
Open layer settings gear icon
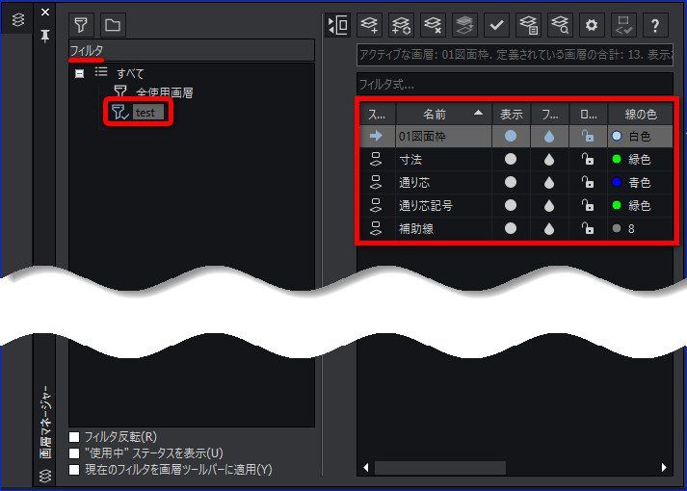coord(592,25)
